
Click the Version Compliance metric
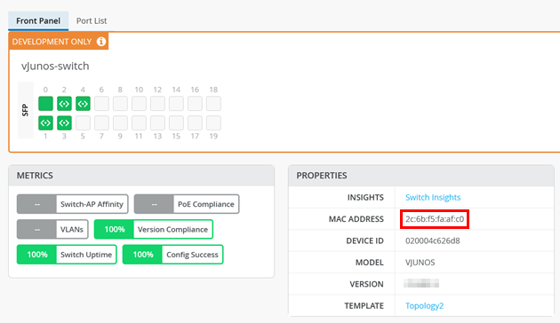click(x=154, y=229)
